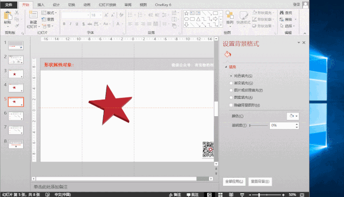Toggle text shadow (S) formatting

(x=83, y=24)
